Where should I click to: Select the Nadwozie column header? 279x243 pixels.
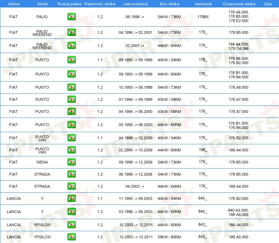pyautogui.click(x=203, y=4)
